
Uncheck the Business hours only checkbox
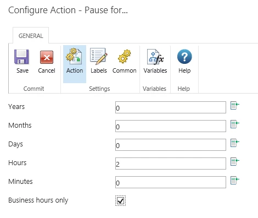tap(120, 200)
